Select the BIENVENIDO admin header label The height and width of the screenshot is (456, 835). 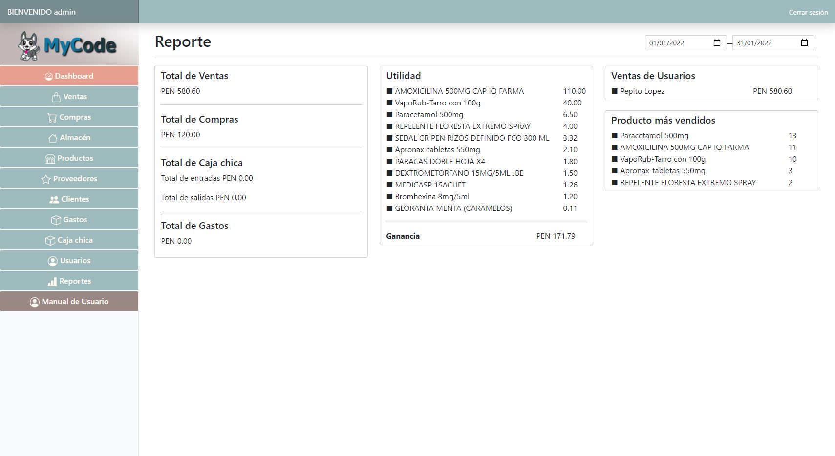tap(42, 12)
